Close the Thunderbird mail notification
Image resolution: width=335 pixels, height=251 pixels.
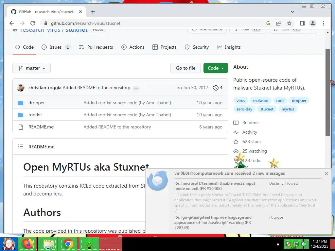[326, 174]
